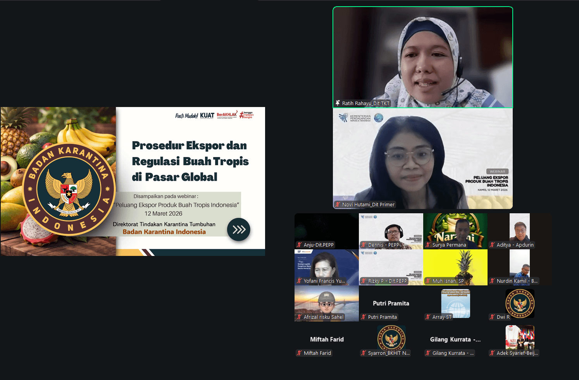Click Dennis - PEPP's muted microphone icon
The image size is (579, 380).
pyautogui.click(x=364, y=245)
